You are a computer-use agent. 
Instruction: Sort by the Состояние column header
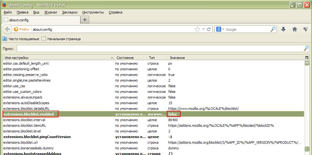(131, 58)
